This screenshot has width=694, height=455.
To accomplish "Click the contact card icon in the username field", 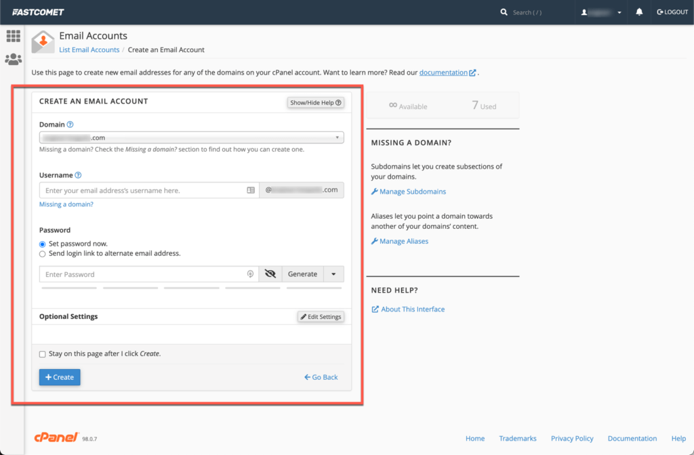I will click(x=250, y=190).
